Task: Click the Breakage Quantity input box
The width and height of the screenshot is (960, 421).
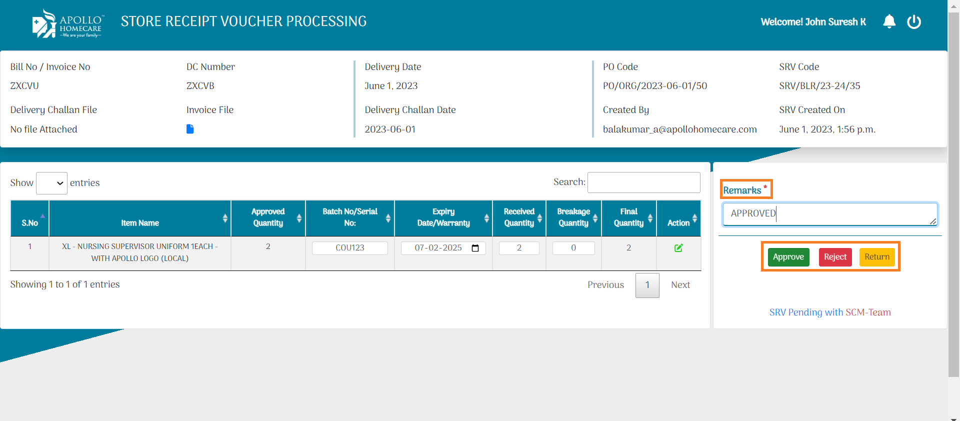Action: pos(573,248)
